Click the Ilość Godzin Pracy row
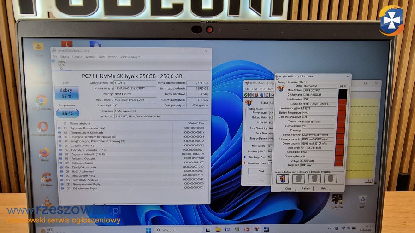The width and height of the screenshot is (415, 233). 133,176
